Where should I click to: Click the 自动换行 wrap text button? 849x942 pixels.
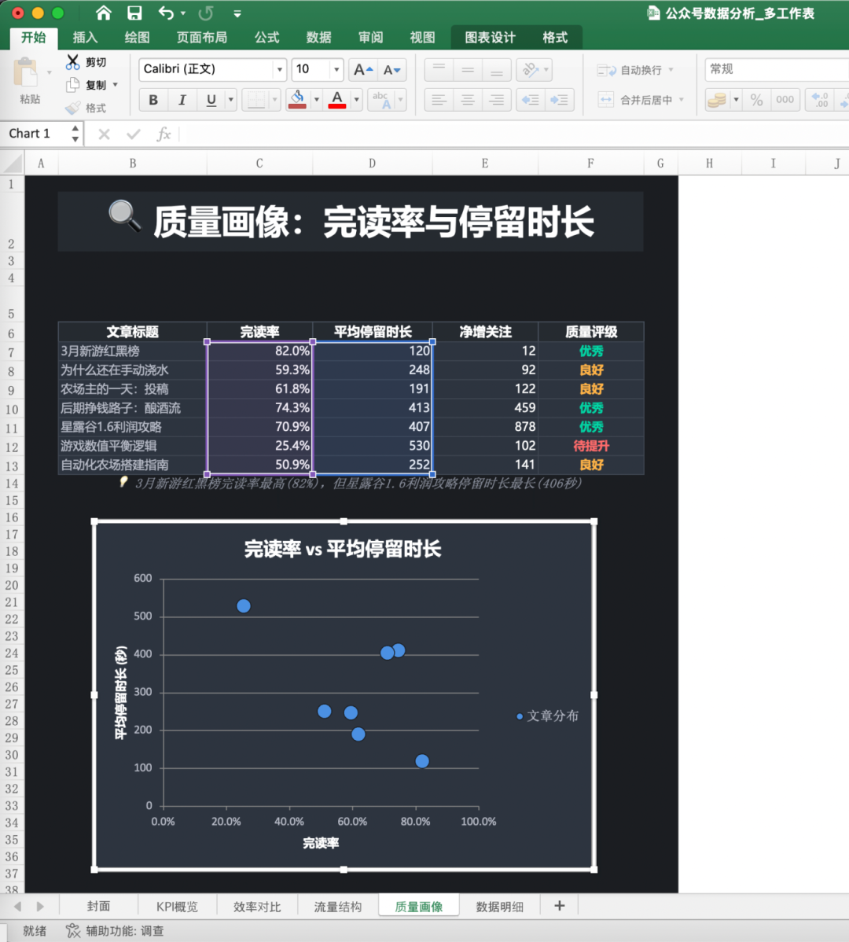pyautogui.click(x=635, y=70)
